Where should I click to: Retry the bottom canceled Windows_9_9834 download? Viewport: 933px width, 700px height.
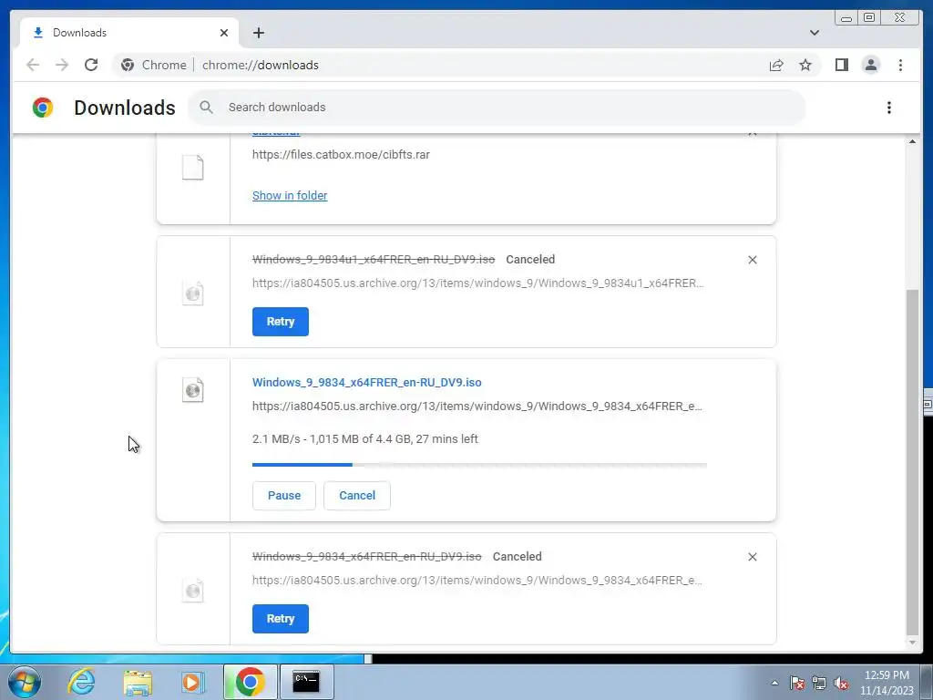point(281,619)
